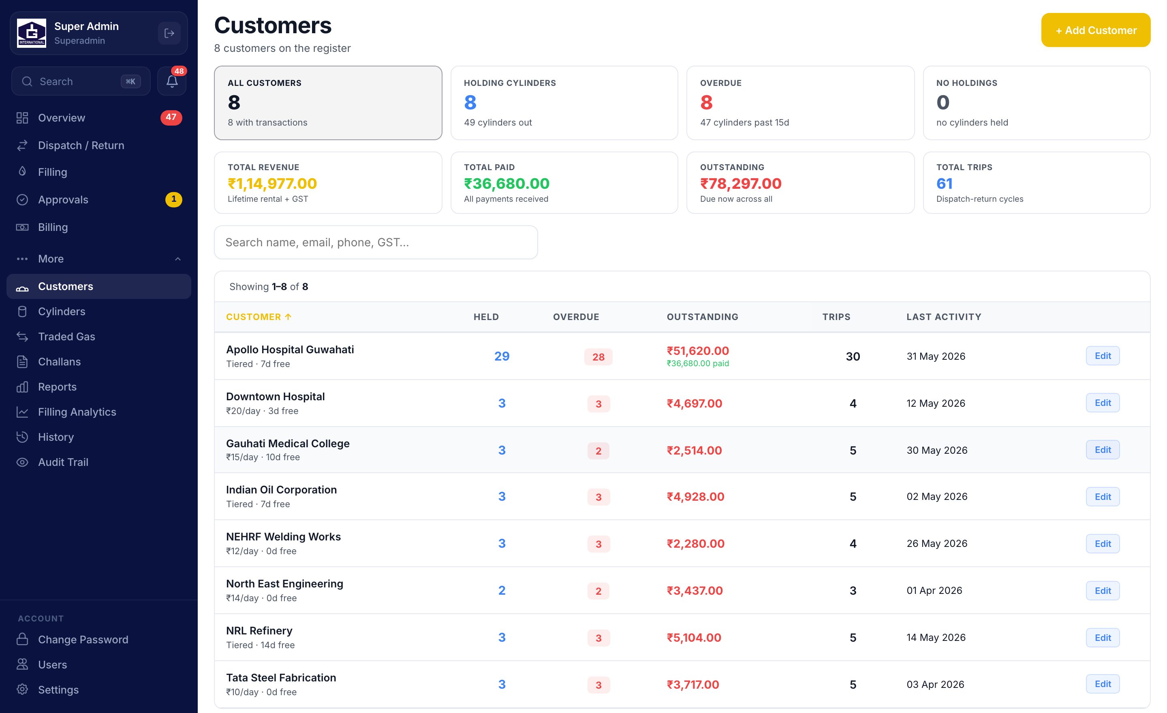Filter by Overdue card

click(x=800, y=103)
